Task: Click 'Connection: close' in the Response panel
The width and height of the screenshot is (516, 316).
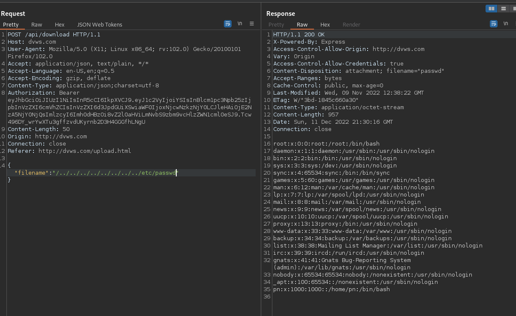Action: [x=302, y=129]
